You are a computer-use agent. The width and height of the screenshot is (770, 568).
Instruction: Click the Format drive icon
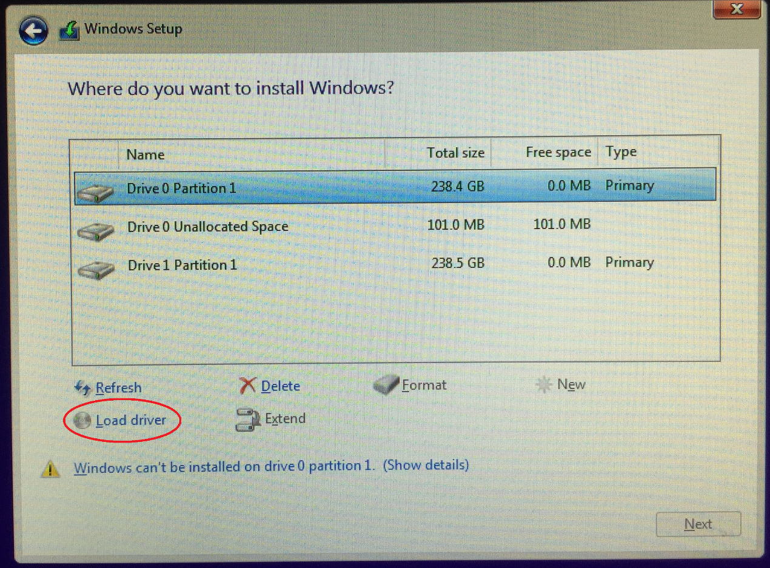pos(386,385)
